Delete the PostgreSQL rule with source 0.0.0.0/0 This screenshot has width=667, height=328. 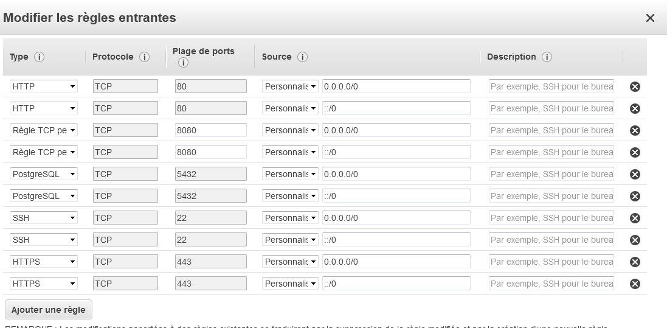pos(635,174)
